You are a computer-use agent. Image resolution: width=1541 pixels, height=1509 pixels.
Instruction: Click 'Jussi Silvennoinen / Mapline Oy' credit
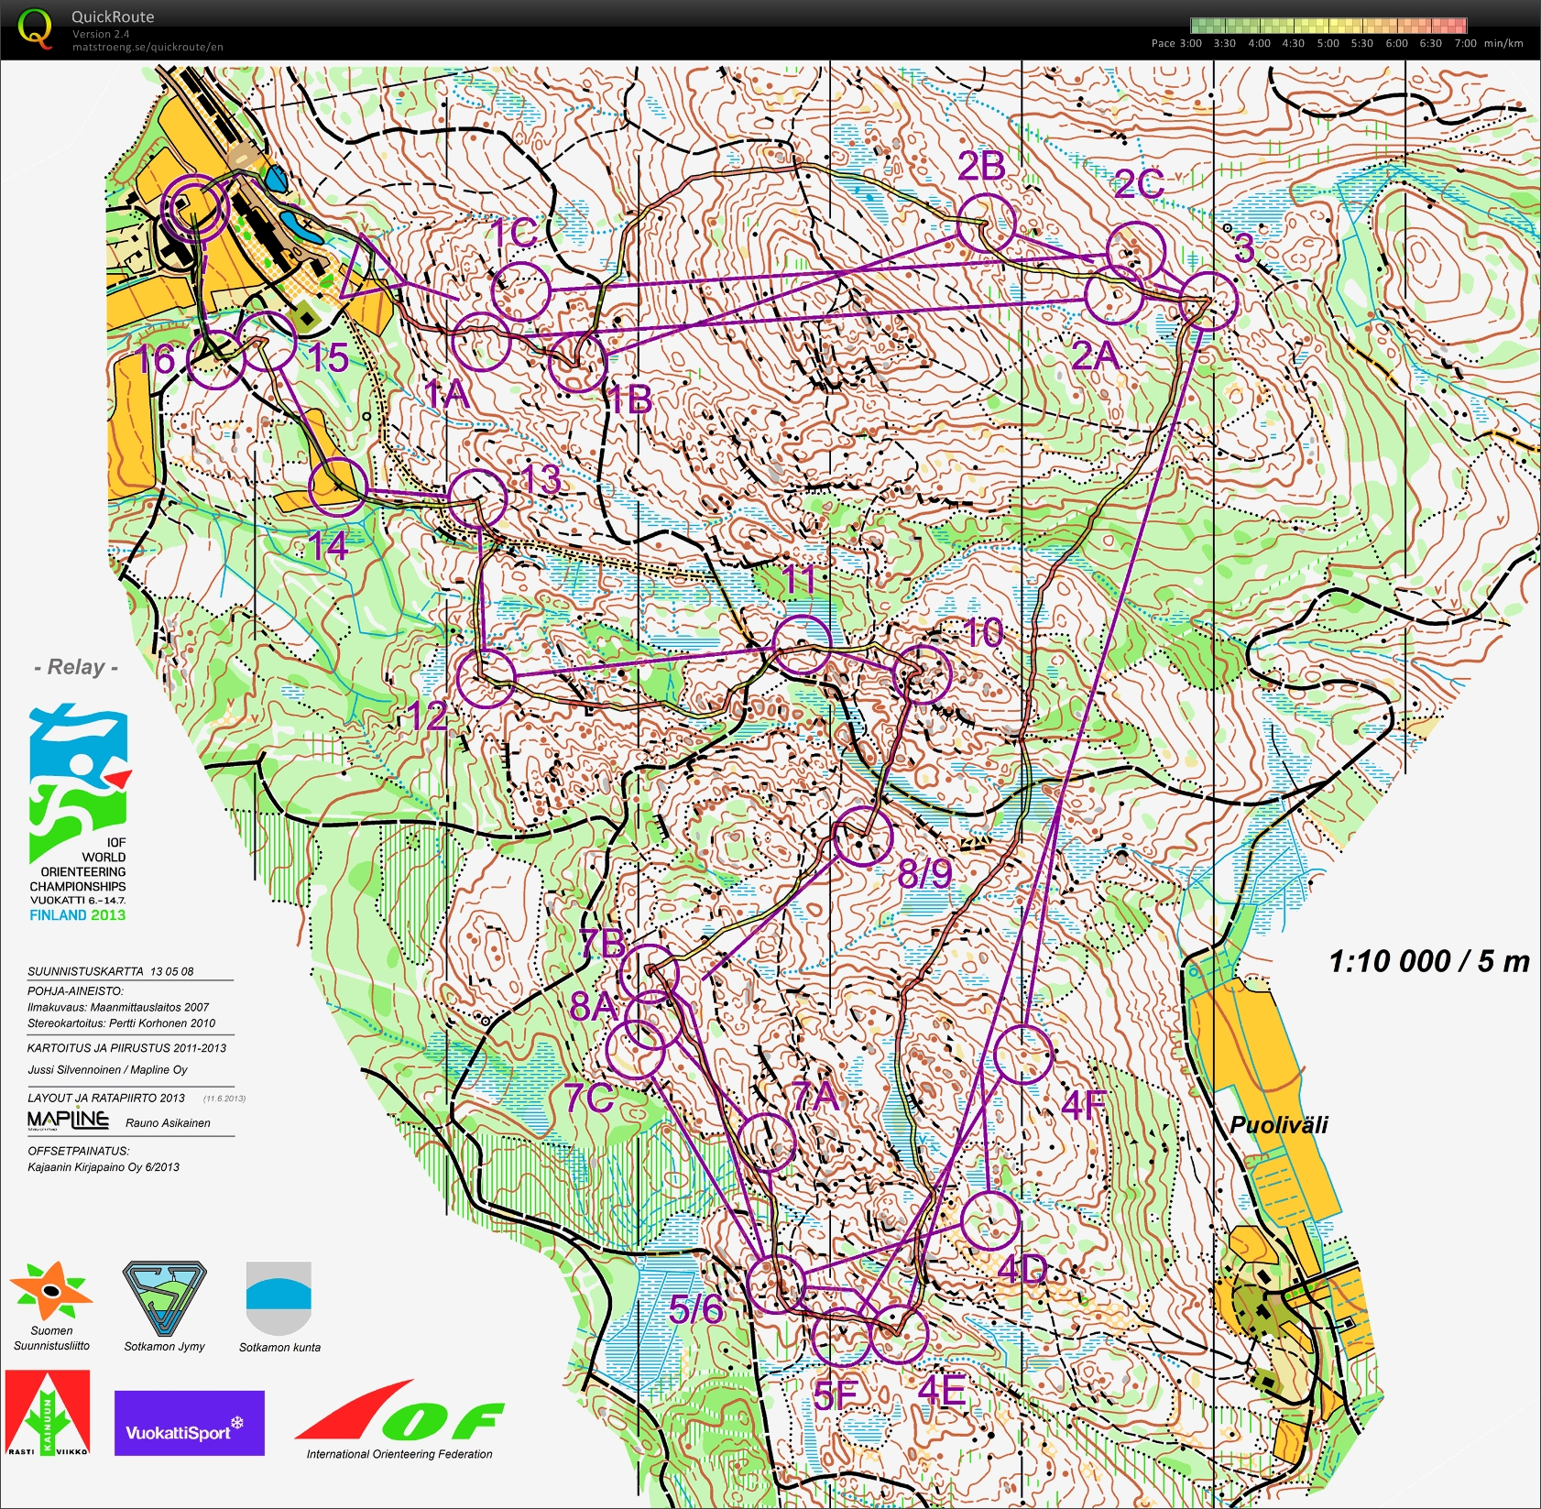click(107, 1069)
